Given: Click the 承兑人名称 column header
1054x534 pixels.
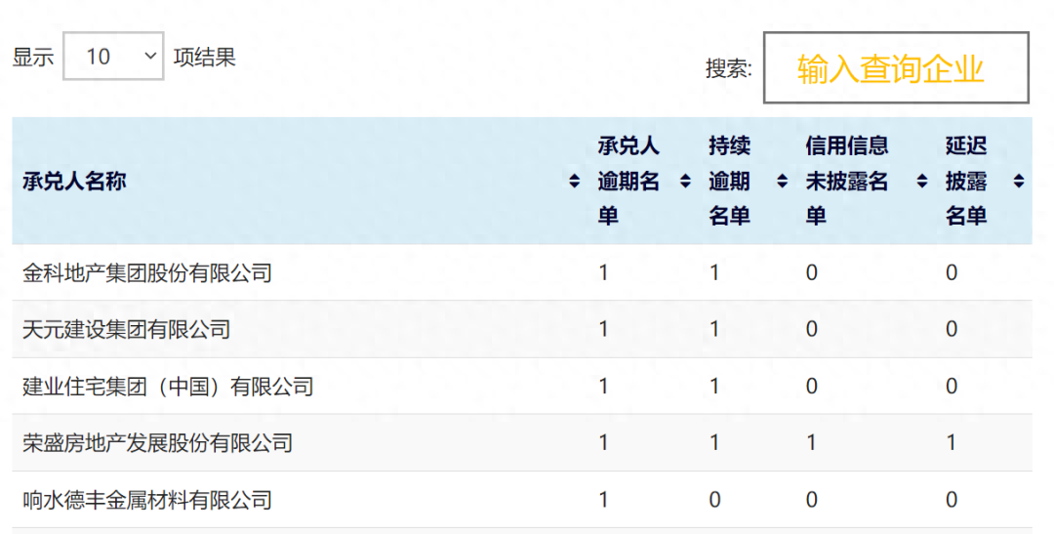Looking at the screenshot, I should pyautogui.click(x=74, y=182).
